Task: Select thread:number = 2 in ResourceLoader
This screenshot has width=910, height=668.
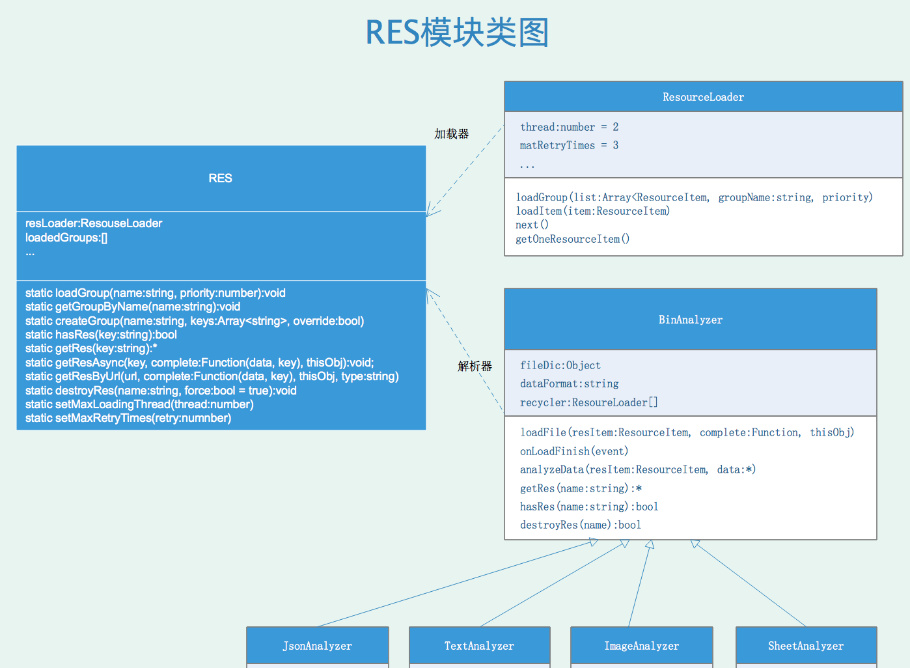Action: pyautogui.click(x=569, y=127)
